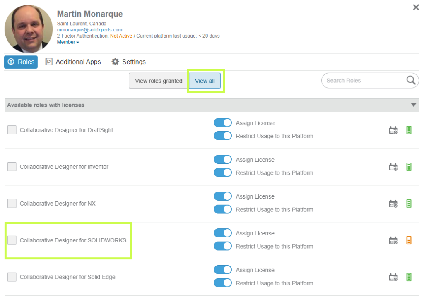Toggle Restrict Usage for DraftSight
The width and height of the screenshot is (424, 297).
tap(223, 136)
